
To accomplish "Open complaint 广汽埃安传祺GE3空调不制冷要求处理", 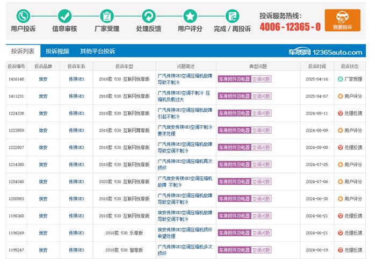I will click(185, 130).
